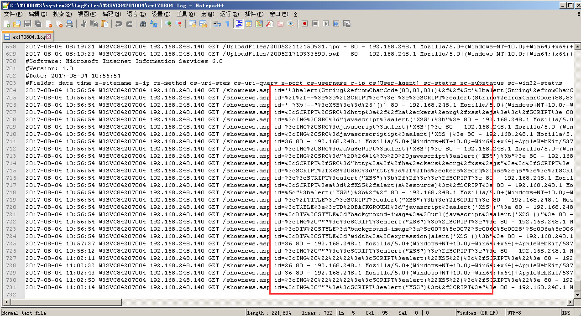Toggle word wrap toolbar button

217,24
